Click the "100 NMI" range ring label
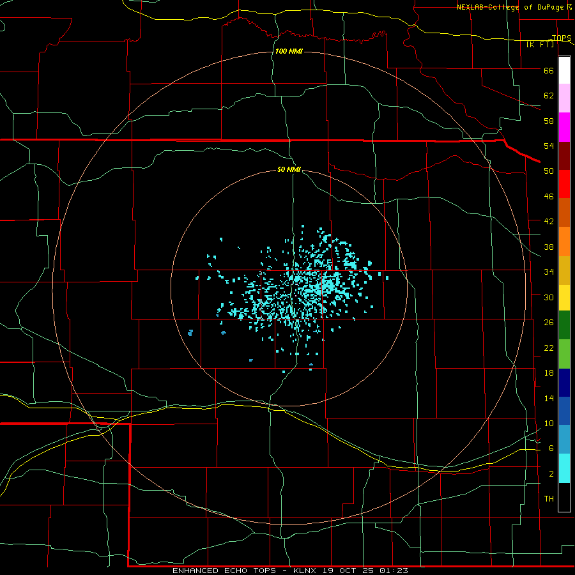 point(289,51)
